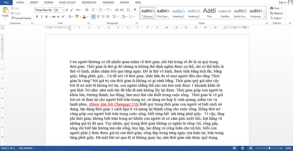Image resolution: width=293 pixels, height=151 pixels.
Task: Clear all formatting icon
Action: pyautogui.click(x=87, y=10)
